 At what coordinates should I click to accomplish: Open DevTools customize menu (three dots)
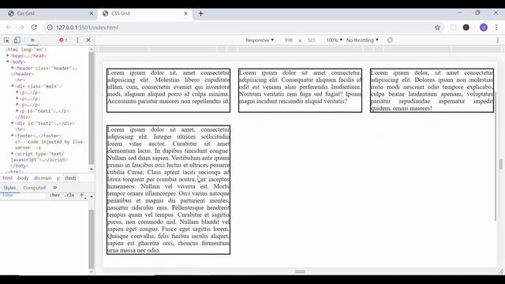pos(77,40)
